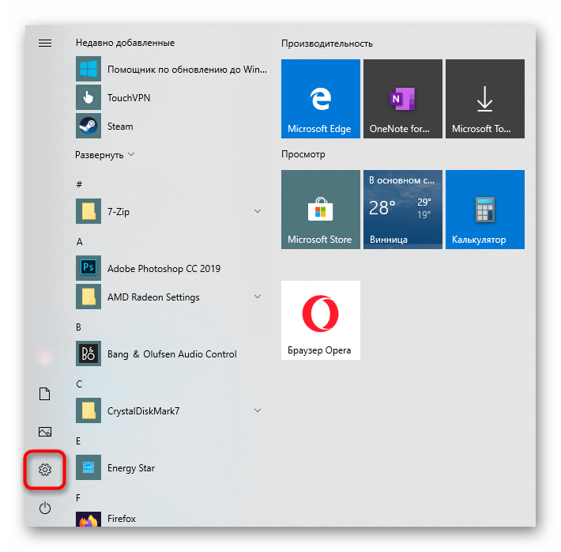561x552 pixels.
Task: Click Adobe Photoshop CC 2019 text
Action: coord(164,269)
